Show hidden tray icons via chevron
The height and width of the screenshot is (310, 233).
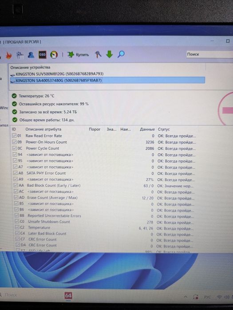pos(186,297)
